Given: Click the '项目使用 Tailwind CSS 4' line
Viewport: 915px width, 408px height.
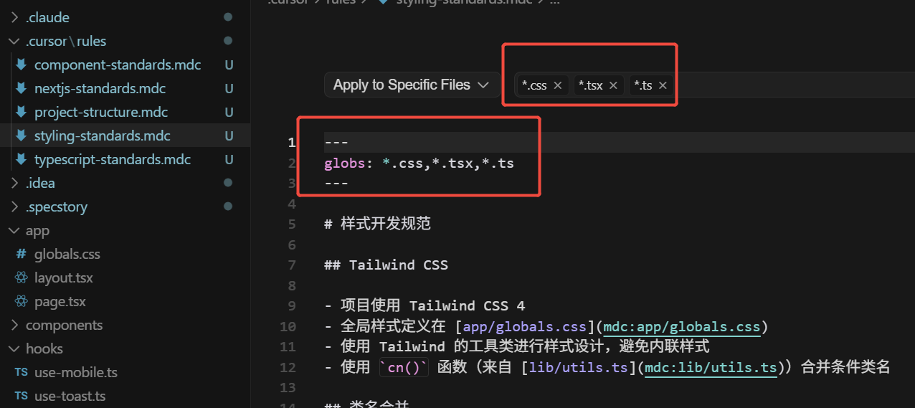Looking at the screenshot, I should pyautogui.click(x=425, y=306).
